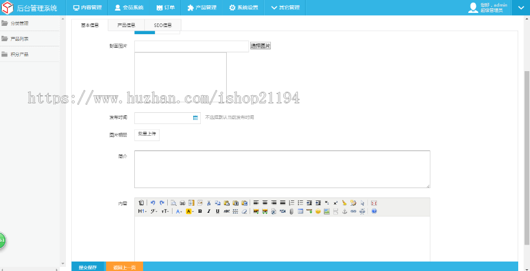This screenshot has height=271, width=530.
Task: Click the 简介 textarea
Action: pos(282,169)
